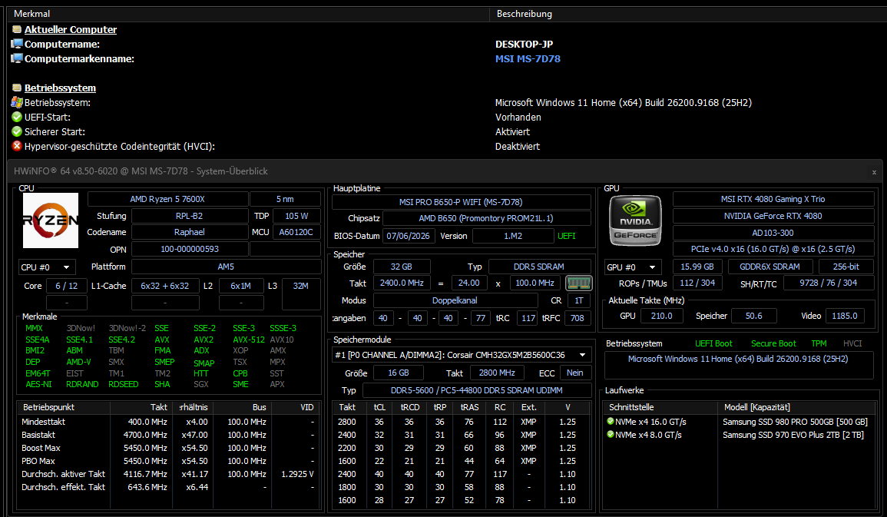Viewport: 887px width, 517px height.
Task: Click the Raphael codename field
Action: pyautogui.click(x=190, y=232)
